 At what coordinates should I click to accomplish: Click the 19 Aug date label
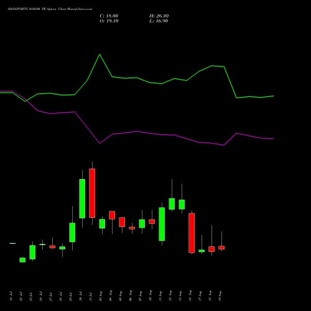(220, 296)
